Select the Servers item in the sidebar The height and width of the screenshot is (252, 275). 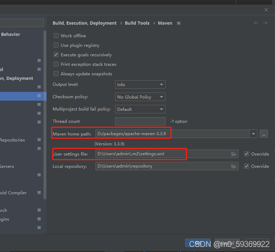[7, 166]
